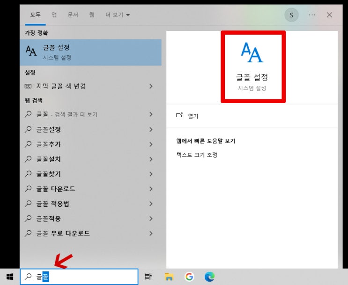Open the 더 보기 dropdown
Screen dimensions: 348x285
coord(118,15)
